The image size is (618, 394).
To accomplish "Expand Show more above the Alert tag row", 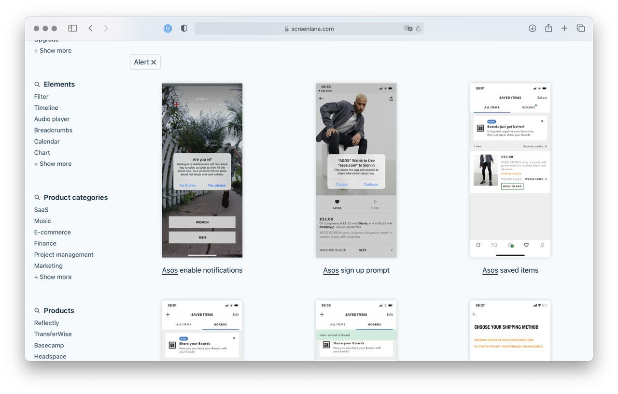I will click(53, 51).
